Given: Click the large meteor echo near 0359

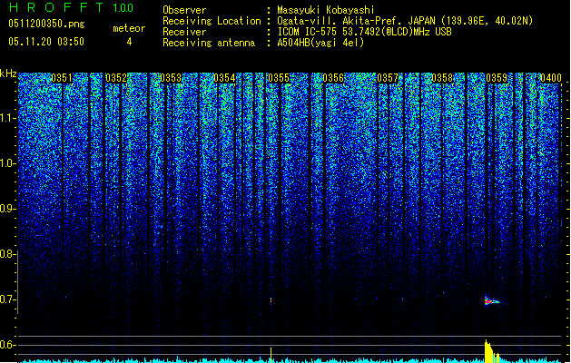Looking at the screenshot, I should (x=492, y=300).
